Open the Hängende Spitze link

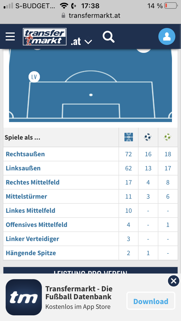(x=31, y=253)
